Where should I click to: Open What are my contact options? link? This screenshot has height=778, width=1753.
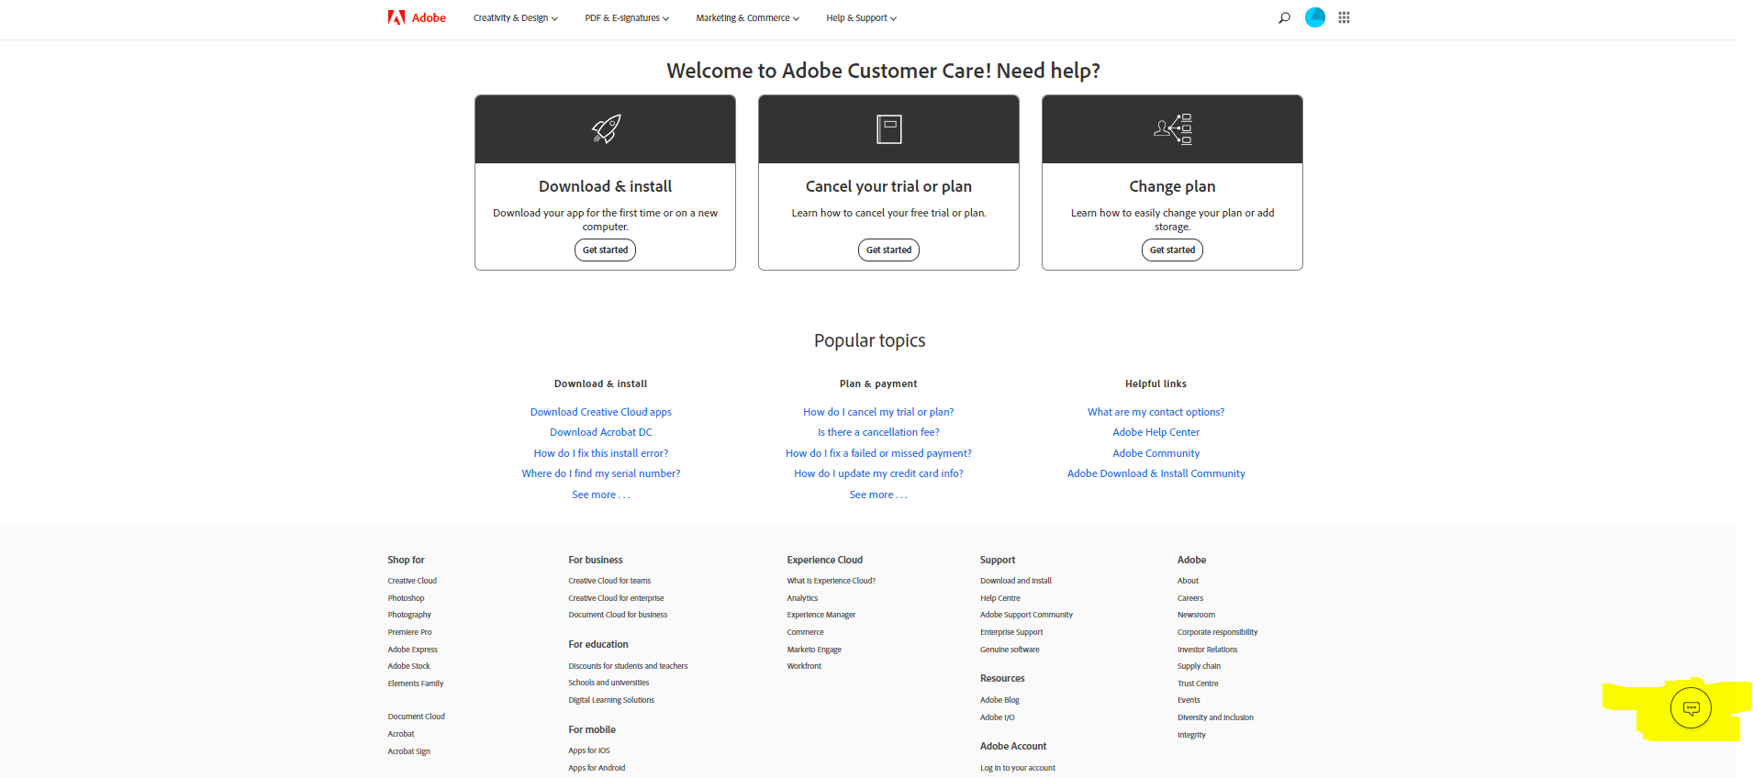point(1156,412)
